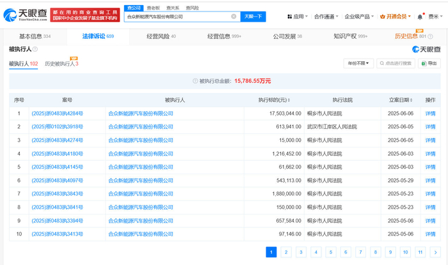Click 详情 for row 2 武汉 case
Viewport: 448px width, 265px height.
click(x=430, y=127)
